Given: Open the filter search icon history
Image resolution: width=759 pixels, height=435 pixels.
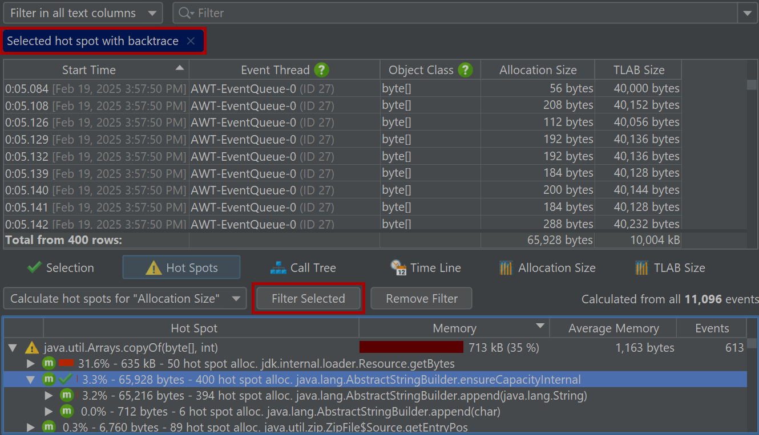Looking at the screenshot, I should pos(185,13).
